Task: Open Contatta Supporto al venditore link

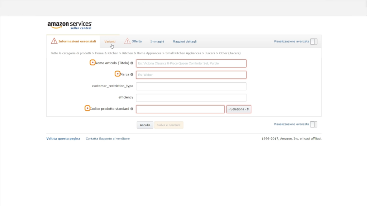Action: pyautogui.click(x=108, y=139)
